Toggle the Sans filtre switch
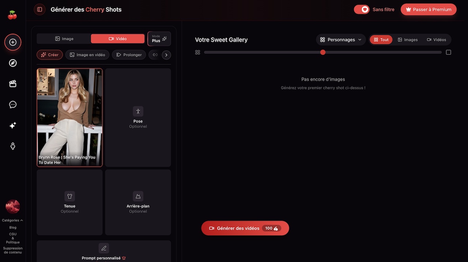The height and width of the screenshot is (262, 468). pyautogui.click(x=362, y=10)
